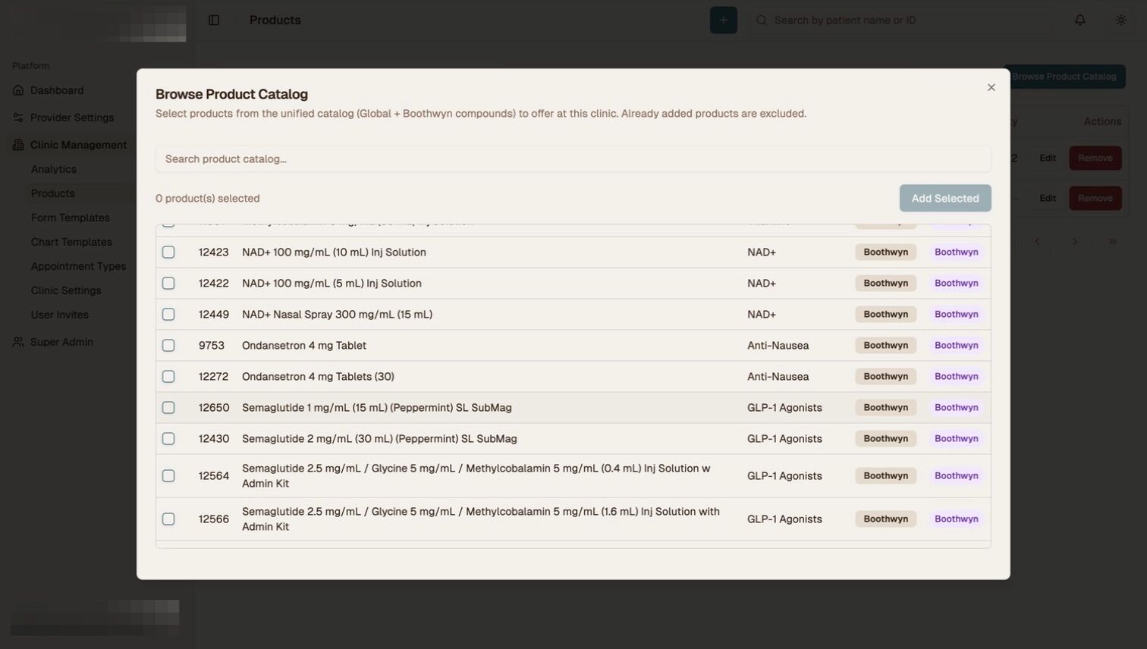Click the Provider Settings sliders icon

(x=18, y=118)
